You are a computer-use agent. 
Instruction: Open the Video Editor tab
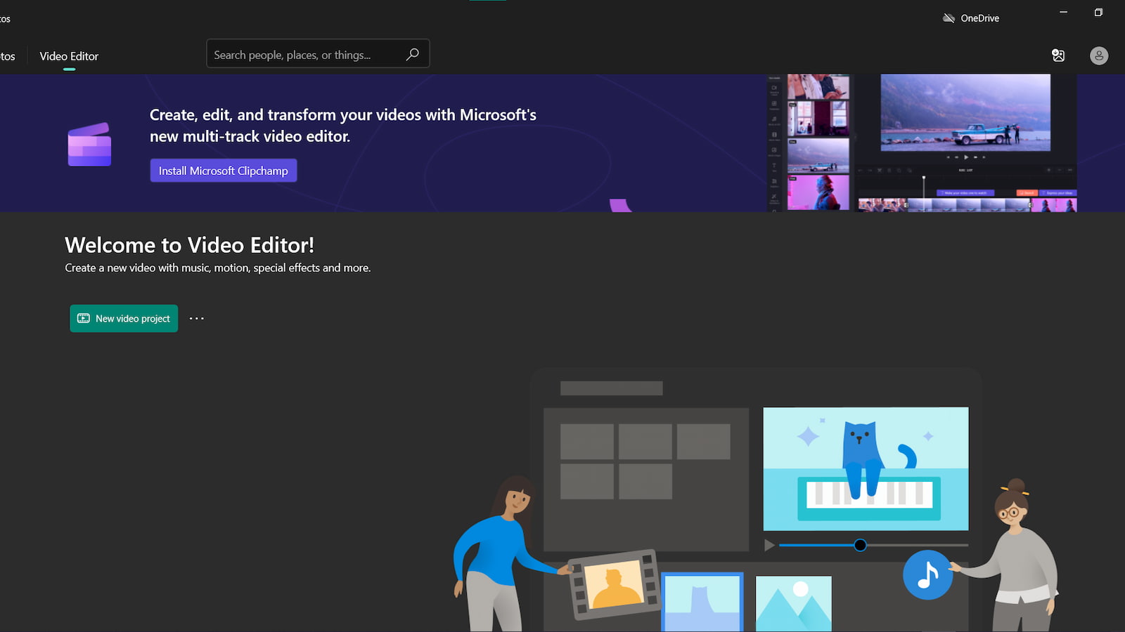pos(69,56)
